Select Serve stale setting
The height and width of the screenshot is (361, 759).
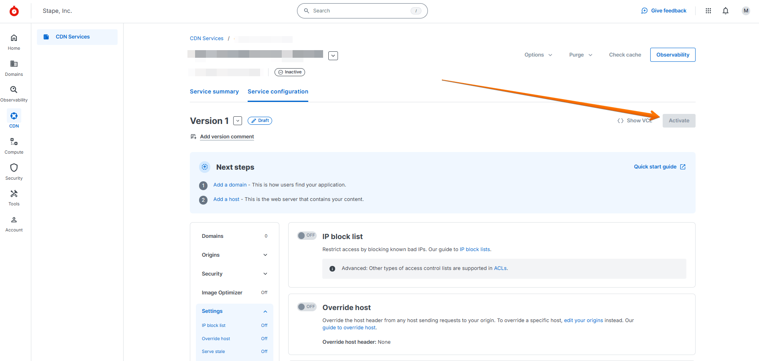point(234,352)
